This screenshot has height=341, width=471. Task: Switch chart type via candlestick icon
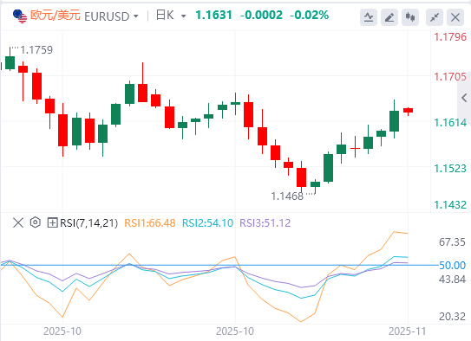(x=410, y=17)
